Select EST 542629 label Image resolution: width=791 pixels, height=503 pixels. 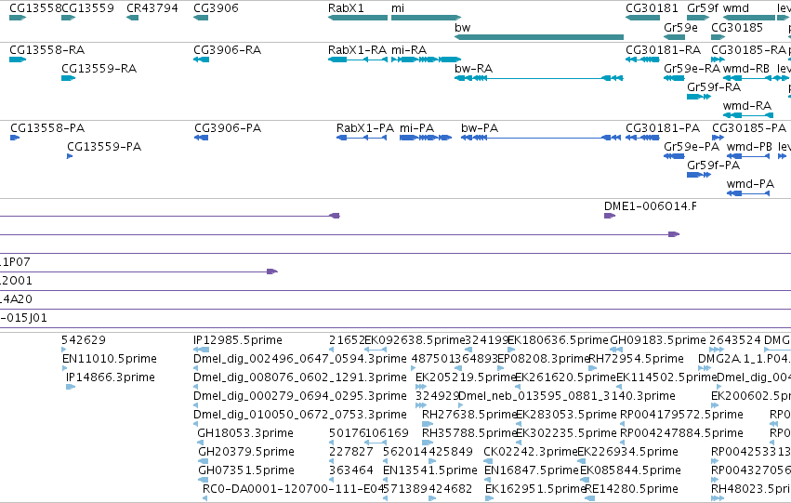[84, 340]
